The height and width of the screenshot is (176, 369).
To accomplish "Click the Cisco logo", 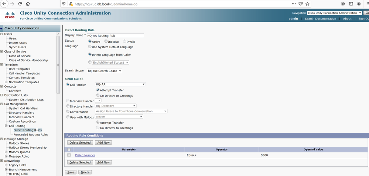I will pos(10,15).
